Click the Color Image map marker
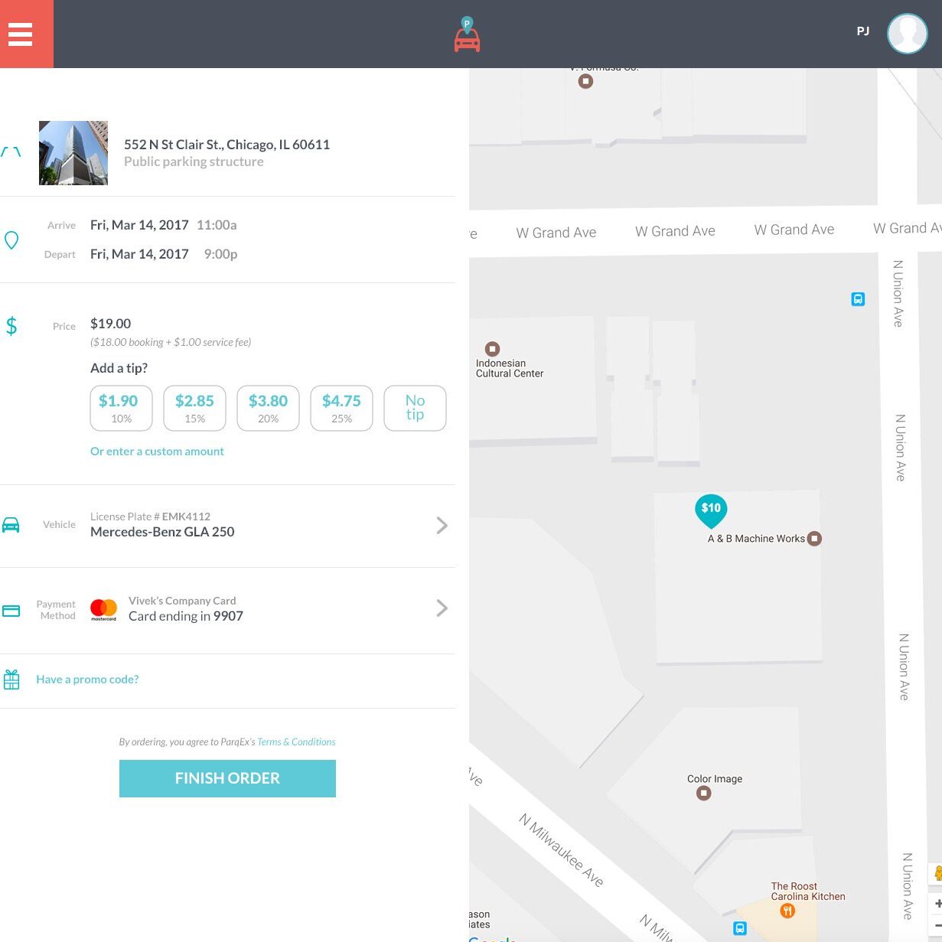This screenshot has width=942, height=942. (x=704, y=794)
